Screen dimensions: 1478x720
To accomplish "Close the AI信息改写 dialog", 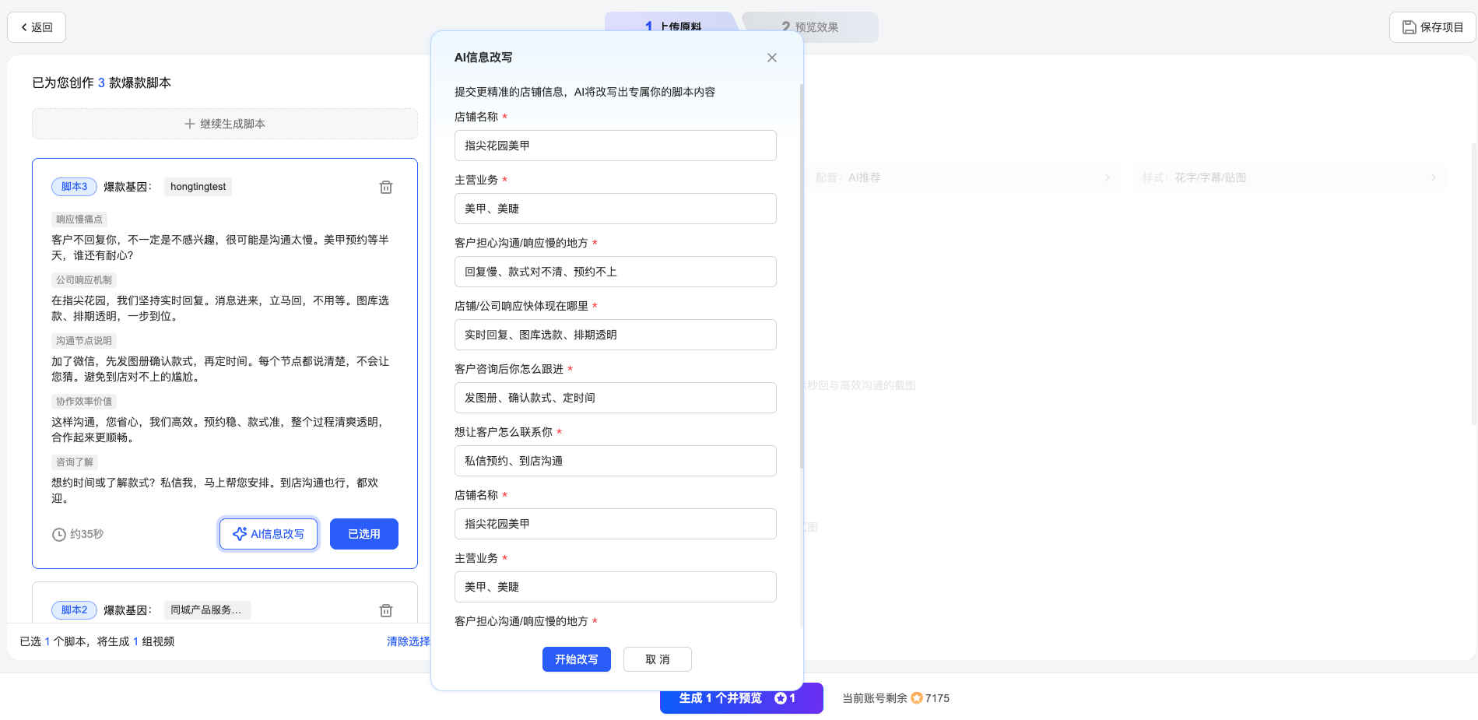I will pos(772,58).
